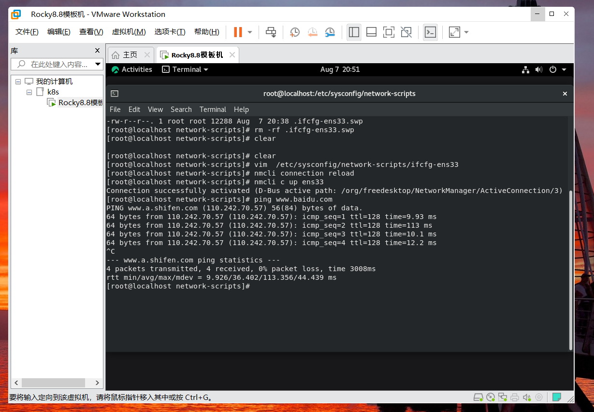Toggle the library sidebar view
594x412 pixels.
354,32
